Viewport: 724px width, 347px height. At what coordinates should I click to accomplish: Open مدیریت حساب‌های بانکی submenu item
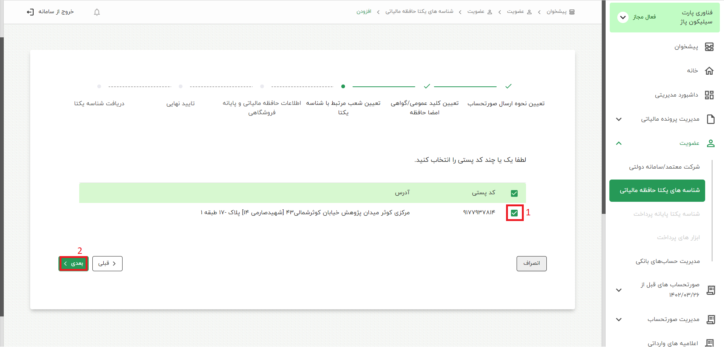click(668, 261)
